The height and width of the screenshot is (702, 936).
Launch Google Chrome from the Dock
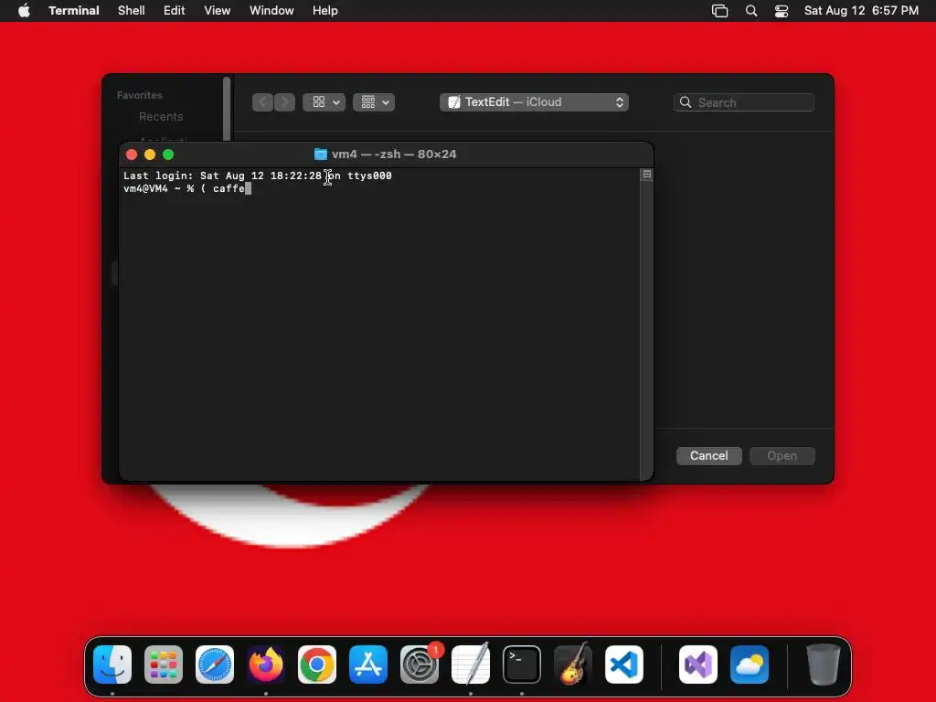click(317, 665)
